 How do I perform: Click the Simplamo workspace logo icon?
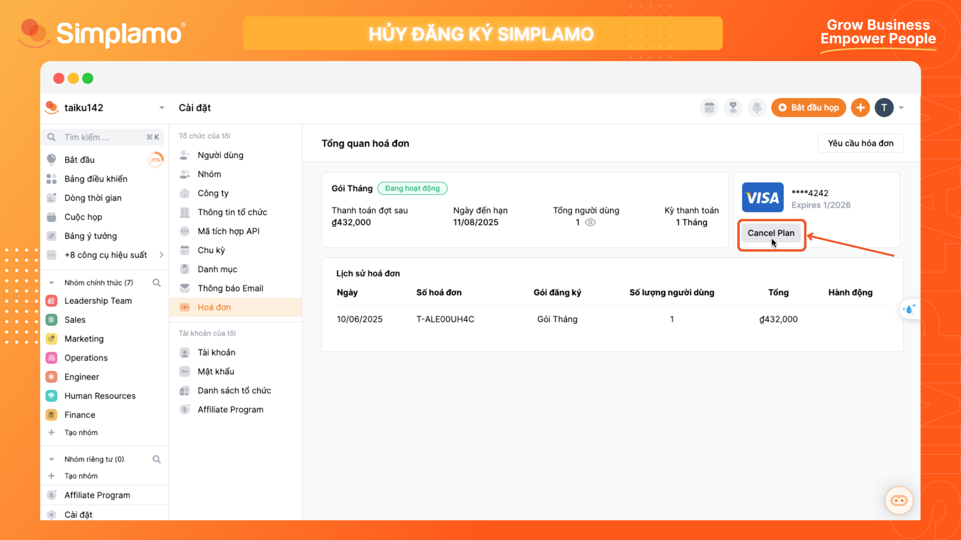pyautogui.click(x=52, y=107)
